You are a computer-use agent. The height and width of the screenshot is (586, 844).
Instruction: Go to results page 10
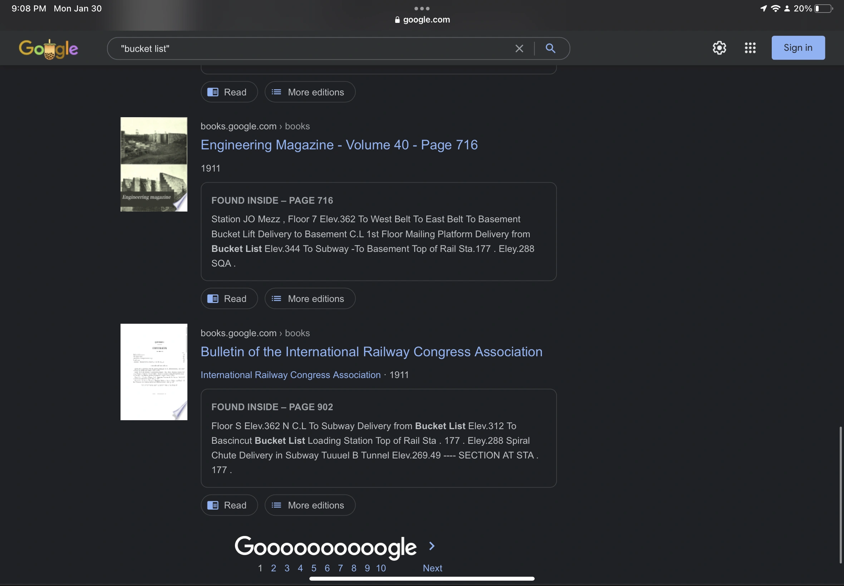381,568
